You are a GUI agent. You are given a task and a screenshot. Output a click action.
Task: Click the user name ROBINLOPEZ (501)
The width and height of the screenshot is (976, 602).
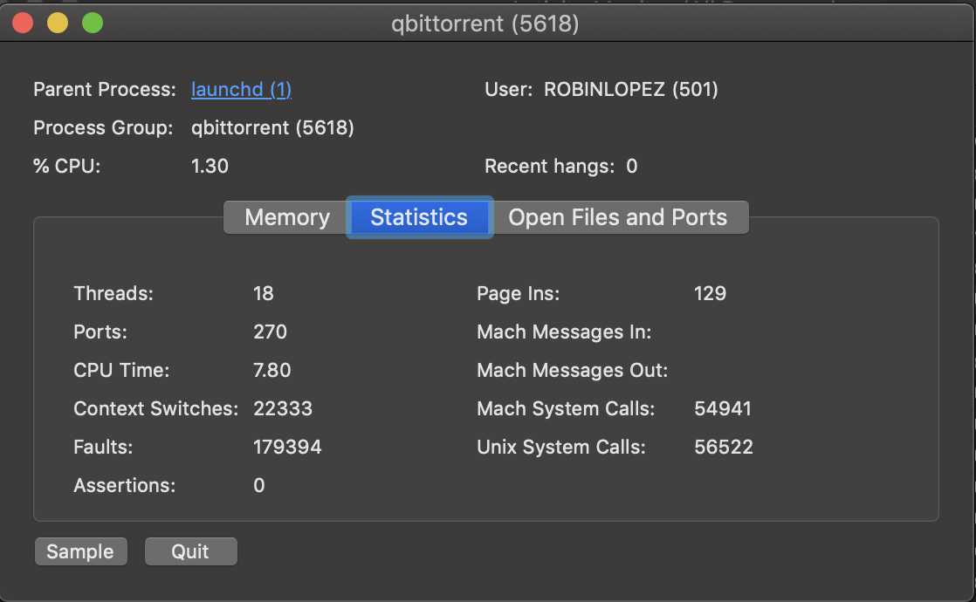click(x=631, y=90)
